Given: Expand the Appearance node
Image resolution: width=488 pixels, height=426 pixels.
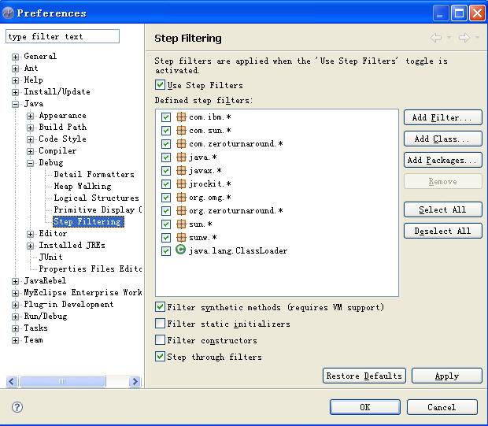Looking at the screenshot, I should click(30, 117).
